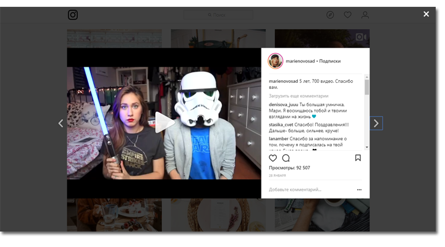Click marienovosad username in the caption
445x247 pixels.
click(283, 81)
